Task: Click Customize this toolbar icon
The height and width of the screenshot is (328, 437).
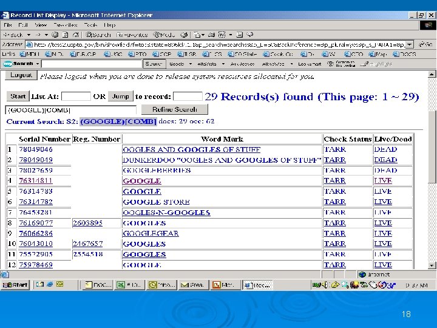Action: (x=341, y=64)
